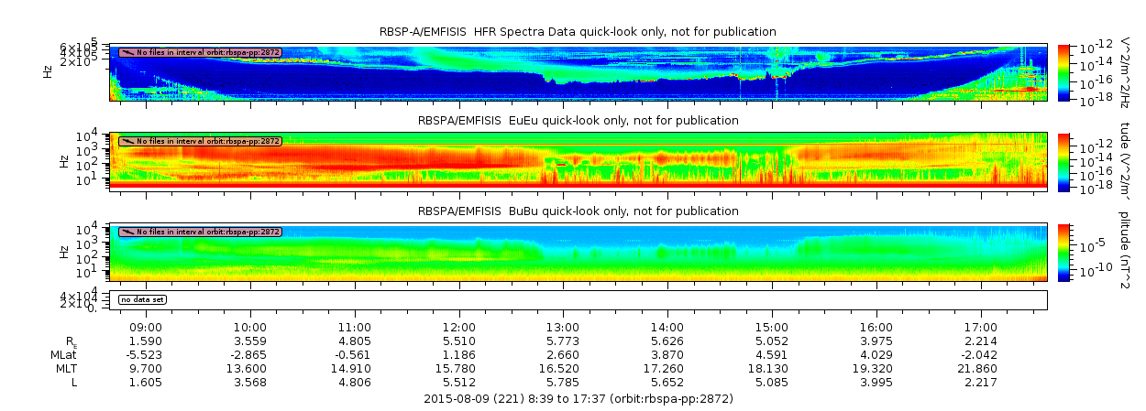The width and height of the screenshot is (1146, 411).
Task: Click the MLat value -0.561
Action: [x=355, y=354]
